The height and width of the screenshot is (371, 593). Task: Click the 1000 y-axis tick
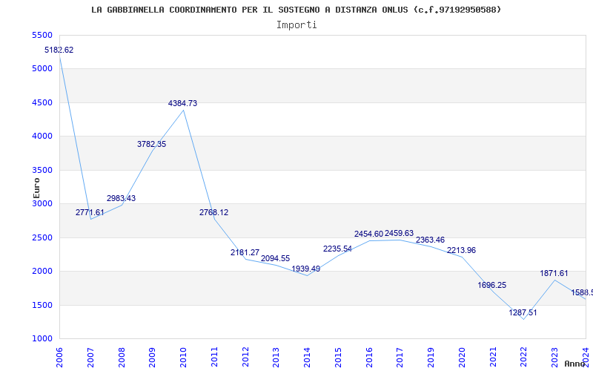42,339
